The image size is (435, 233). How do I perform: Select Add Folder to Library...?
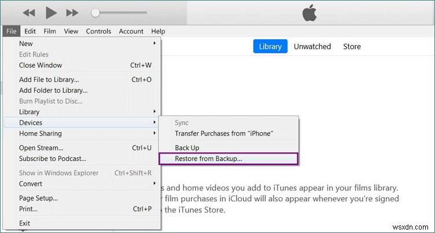coord(82,91)
